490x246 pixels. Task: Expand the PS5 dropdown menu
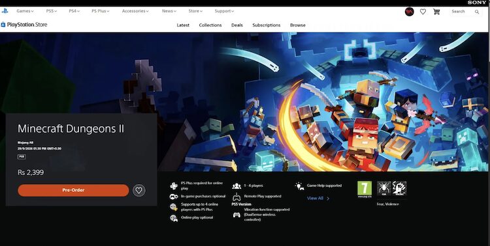pyautogui.click(x=52, y=11)
